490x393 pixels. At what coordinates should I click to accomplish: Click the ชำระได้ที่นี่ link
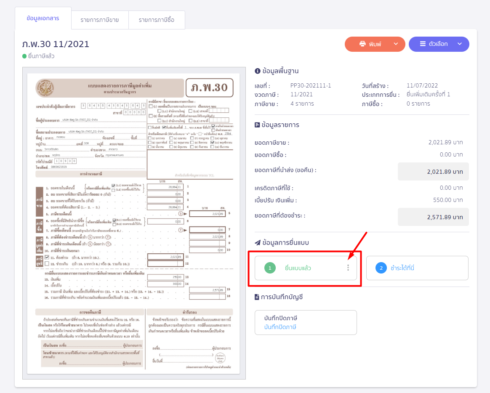pyautogui.click(x=402, y=268)
